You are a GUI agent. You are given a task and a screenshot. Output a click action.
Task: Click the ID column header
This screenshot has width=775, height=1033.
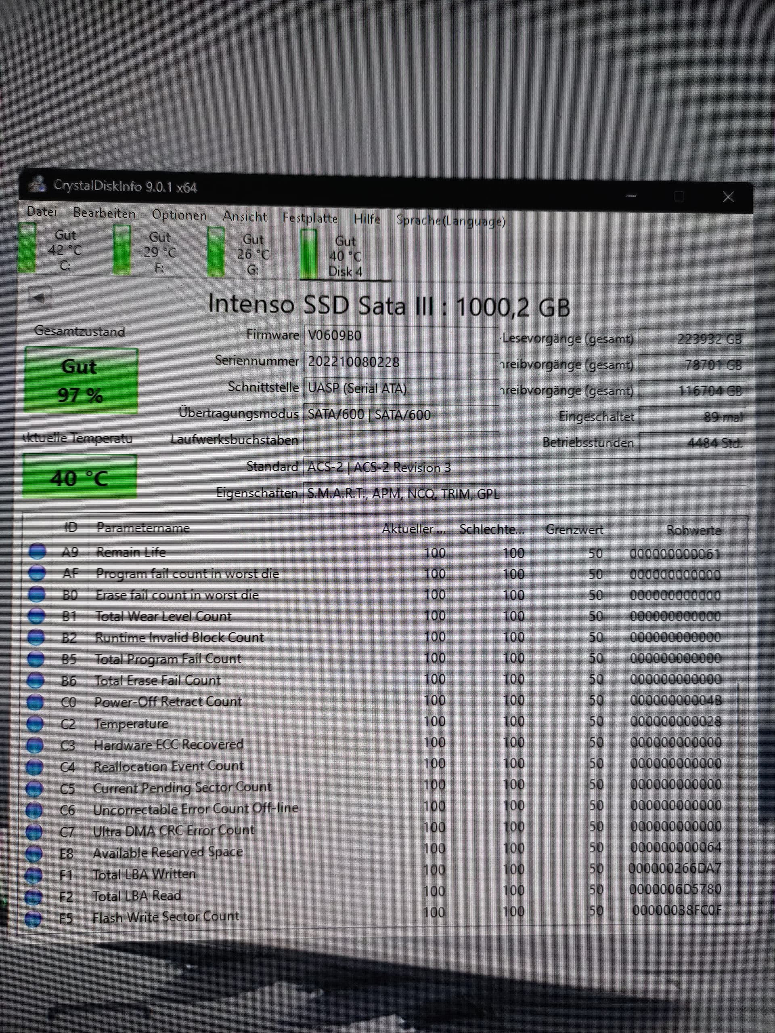point(71,527)
